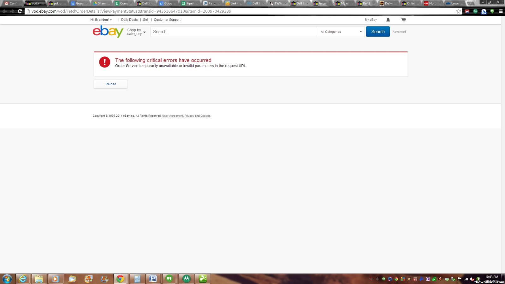
Task: Open the notifications bell
Action: click(388, 20)
